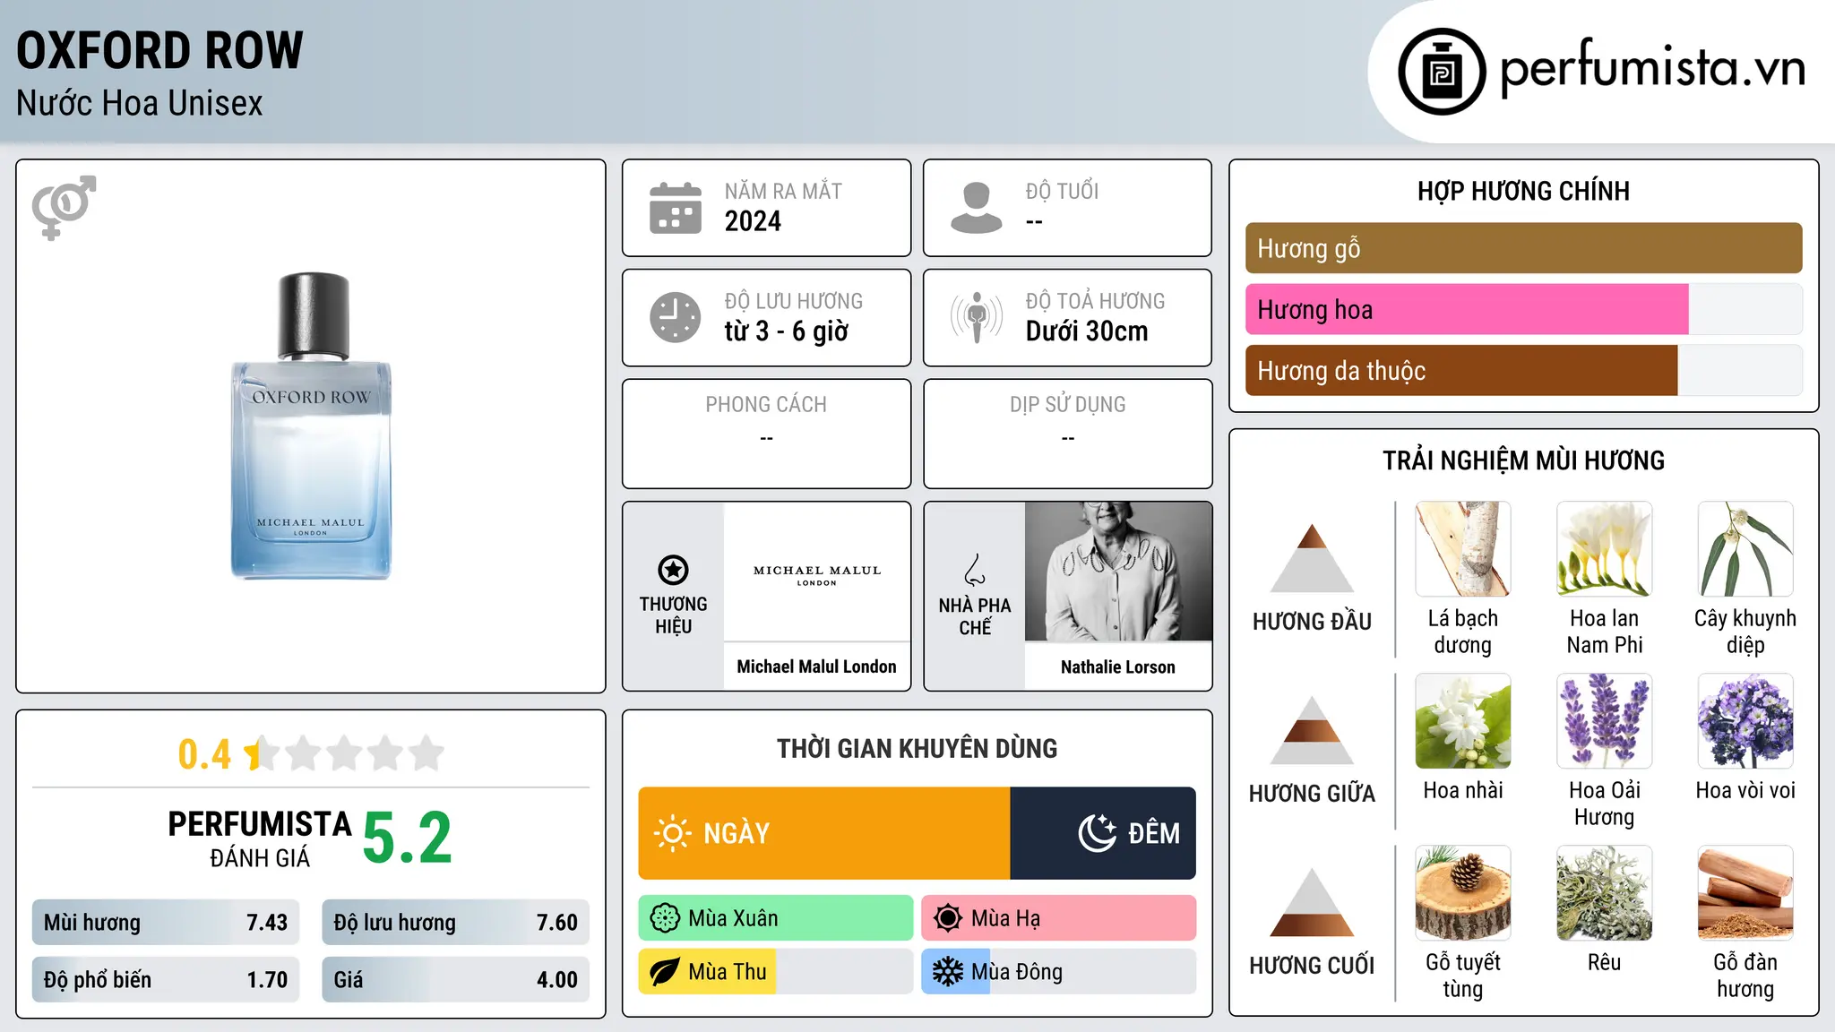
Task: Click the Michael Malul London brand logo
Action: [x=817, y=575]
